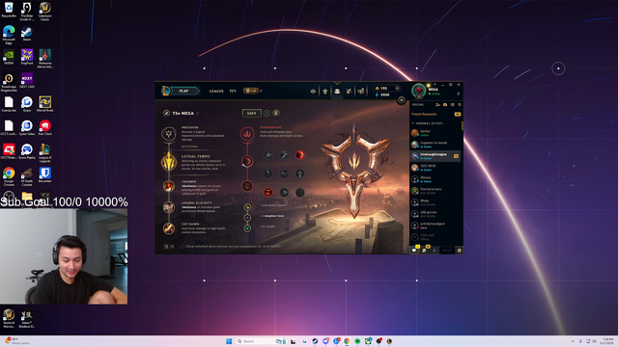This screenshot has height=347, width=618.
Task: Open the friends list options icon in Social
Action: pyautogui.click(x=452, y=105)
